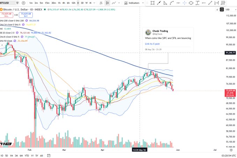Viewport: 237px width, 158px height.
Task: Select the 3D timeframe
Action: coord(82,3)
